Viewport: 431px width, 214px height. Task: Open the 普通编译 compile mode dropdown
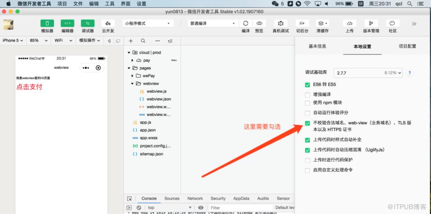coord(213,23)
